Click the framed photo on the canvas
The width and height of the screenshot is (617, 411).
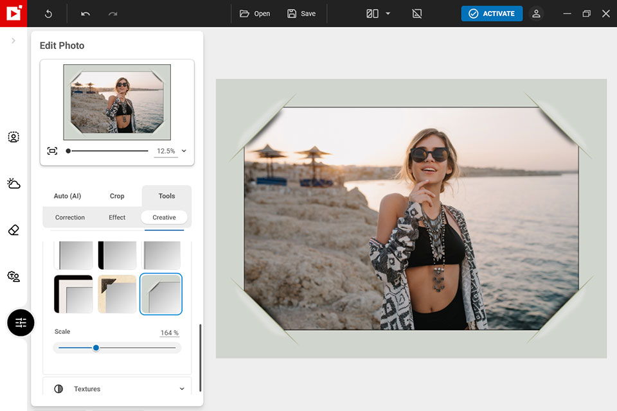click(411, 218)
